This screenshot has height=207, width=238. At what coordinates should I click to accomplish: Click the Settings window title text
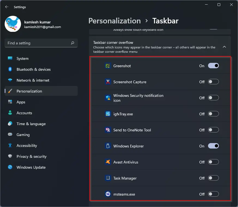(x=20, y=7)
